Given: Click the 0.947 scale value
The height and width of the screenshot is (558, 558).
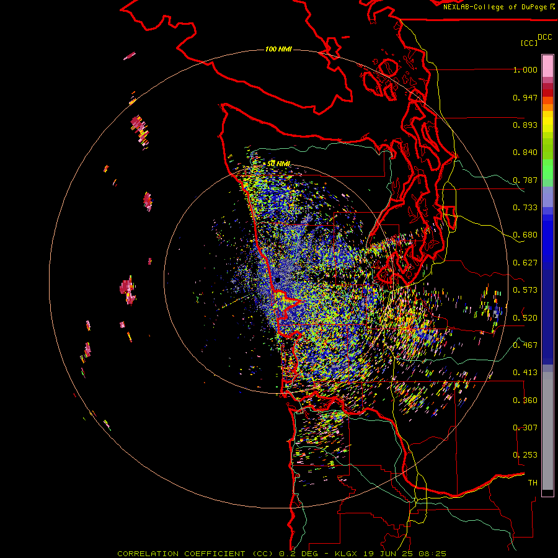Looking at the screenshot, I should tap(525, 97).
